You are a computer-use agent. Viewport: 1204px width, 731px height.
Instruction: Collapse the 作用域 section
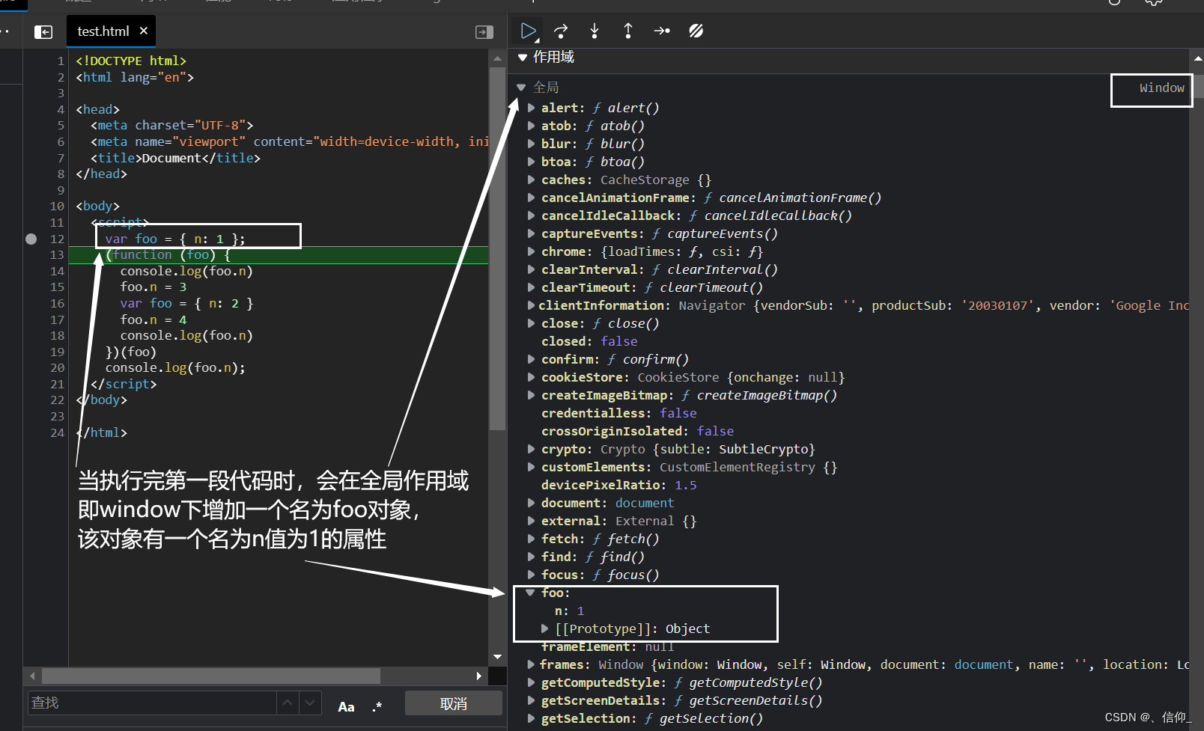(523, 57)
